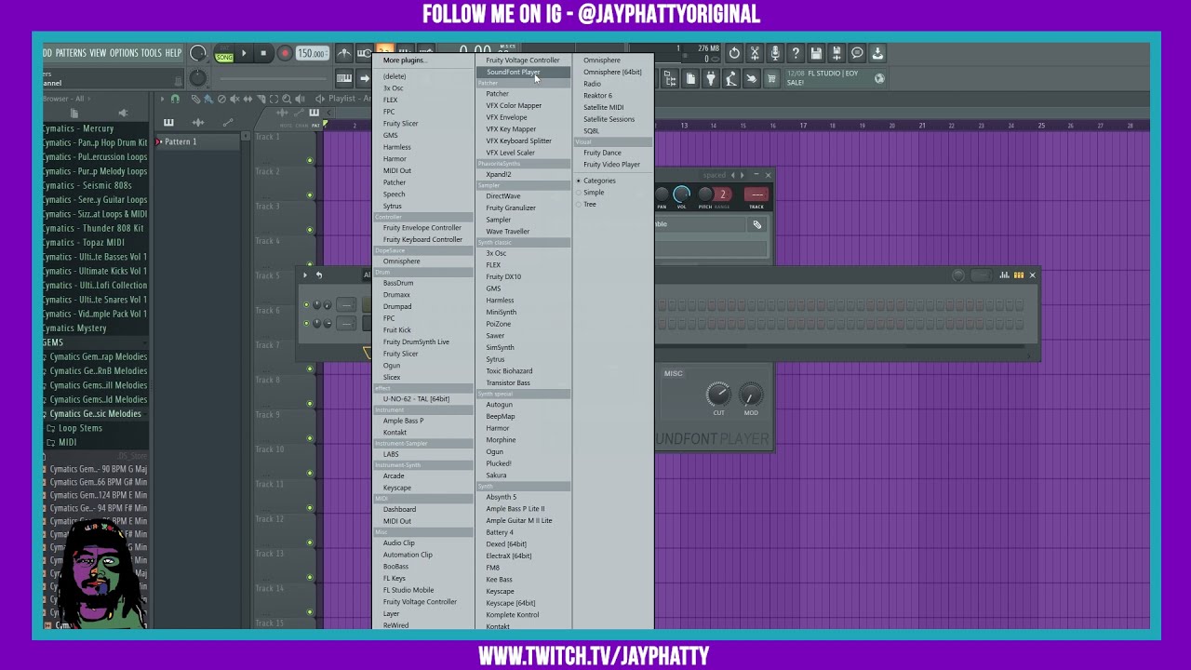The height and width of the screenshot is (670, 1191).
Task: Click the channel rack step sequencer yellow icon
Action: [x=1019, y=275]
